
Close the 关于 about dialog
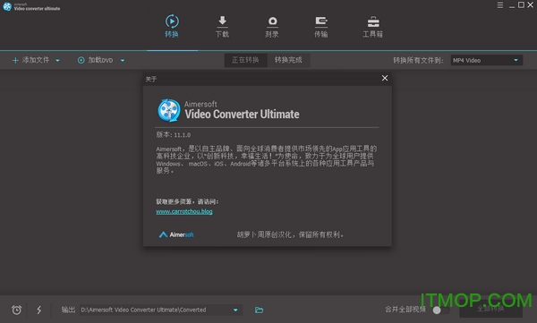pos(385,79)
